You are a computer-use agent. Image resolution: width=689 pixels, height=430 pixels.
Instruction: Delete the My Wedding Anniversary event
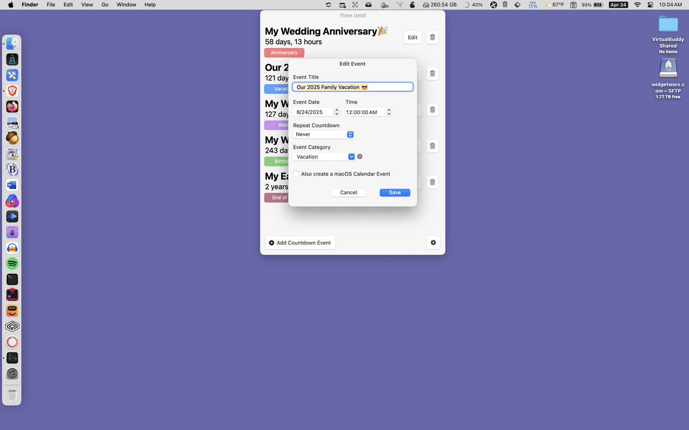[432, 37]
